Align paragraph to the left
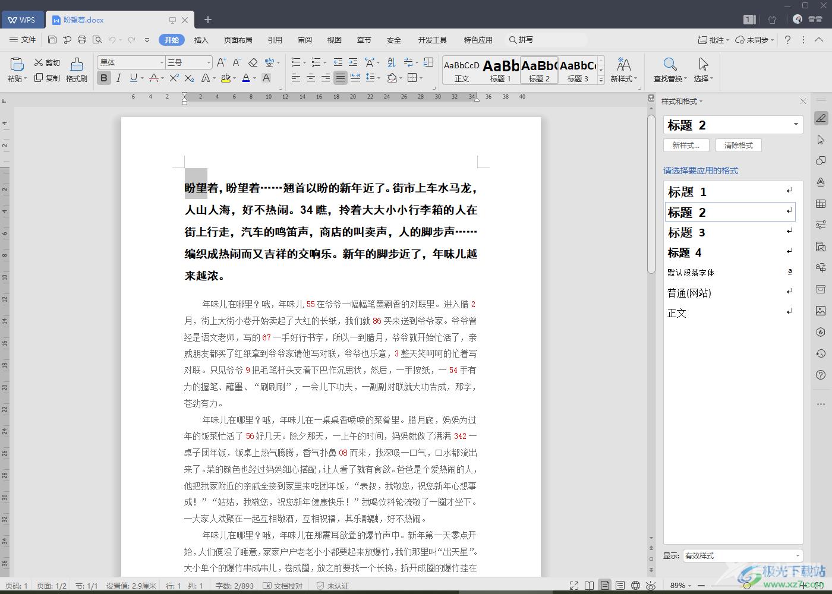Viewport: 832px width, 594px height. [296, 78]
